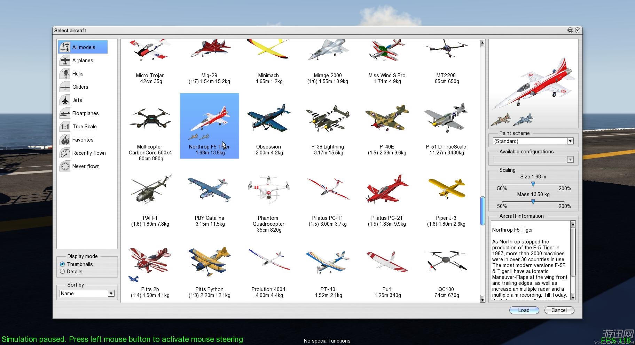Select the yellow Piper J-3 thumbnail

(x=446, y=188)
